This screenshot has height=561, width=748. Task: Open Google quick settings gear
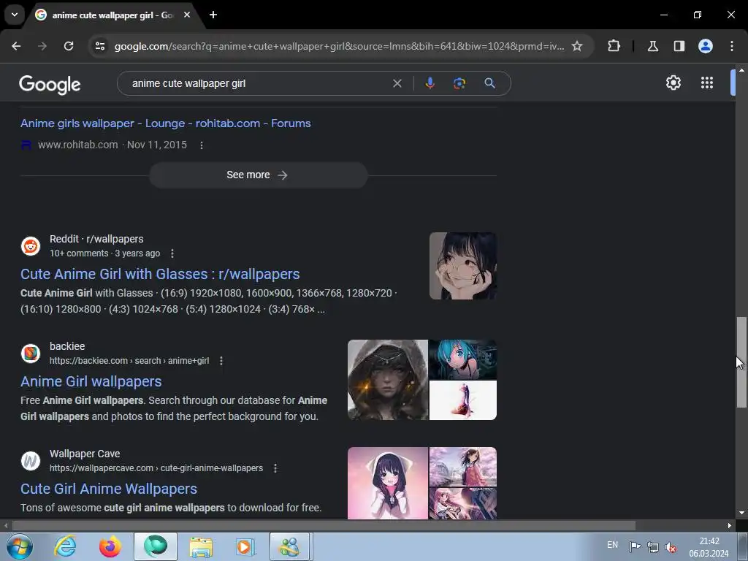point(673,83)
